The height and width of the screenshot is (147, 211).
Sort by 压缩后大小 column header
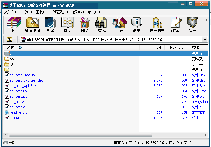coord(177,47)
